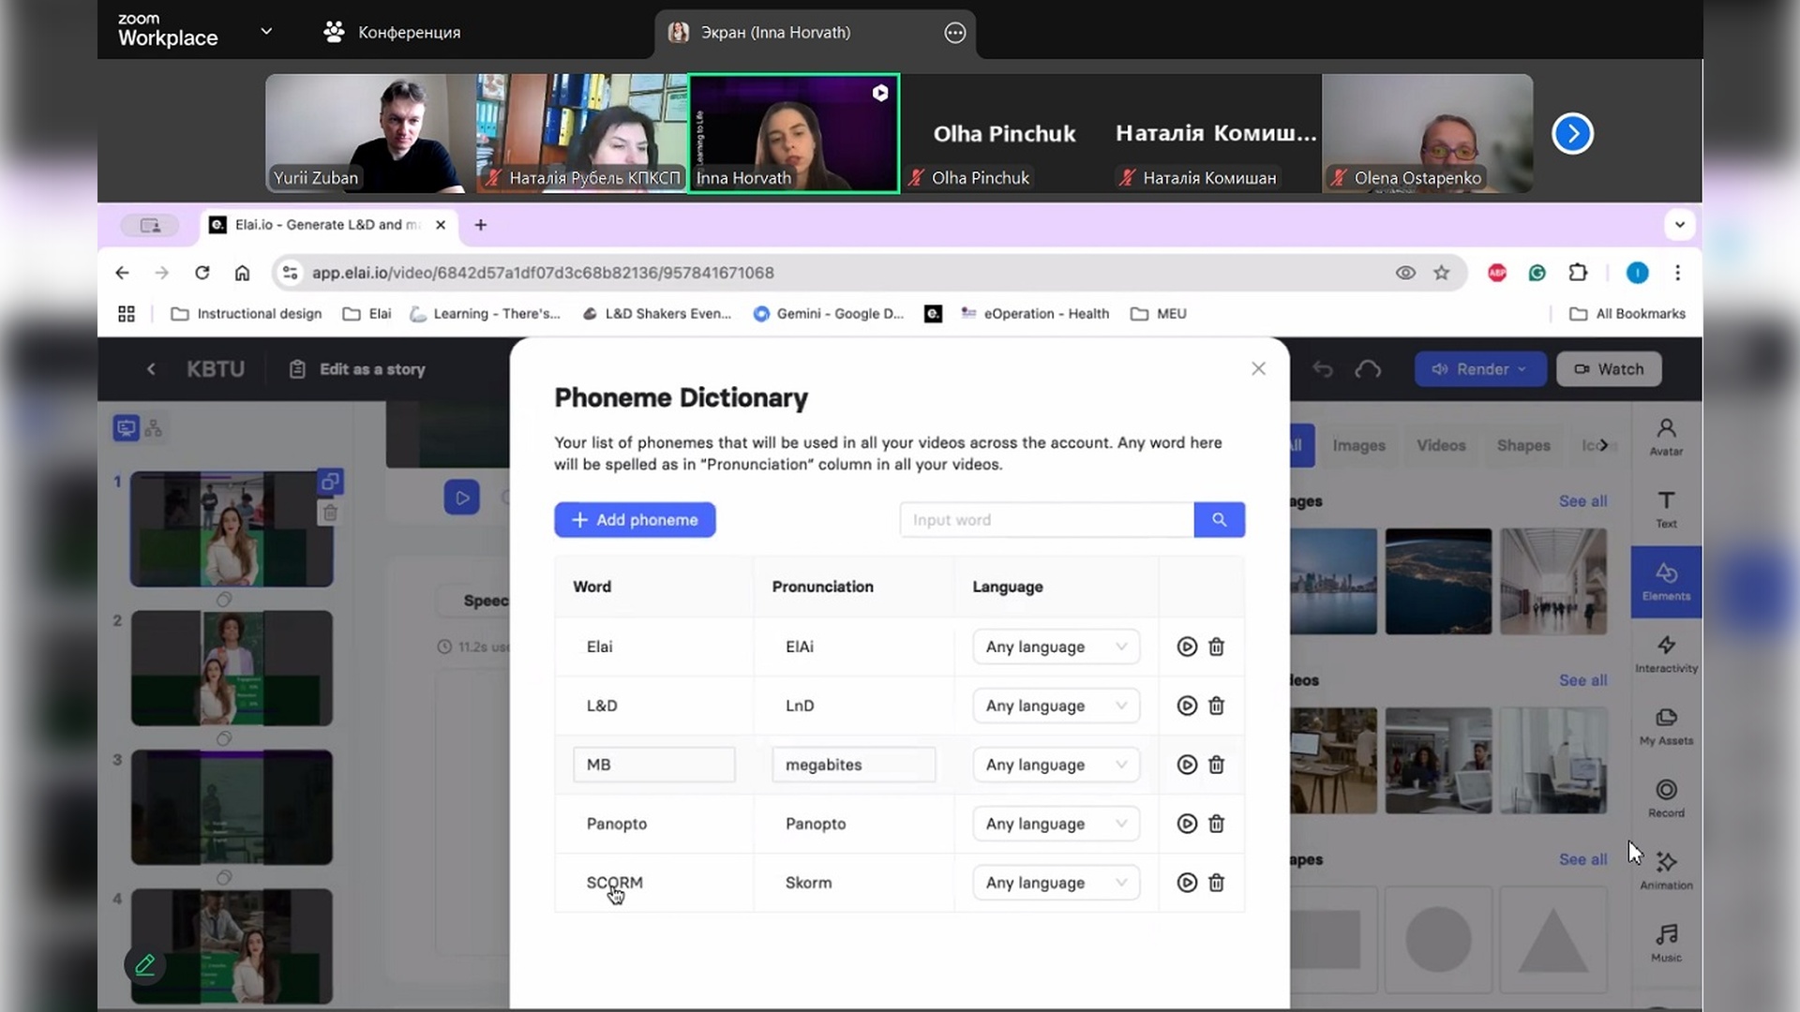Viewport: 1800px width, 1012px height.
Task: Play the MB pronunciation preview
Action: [1187, 765]
